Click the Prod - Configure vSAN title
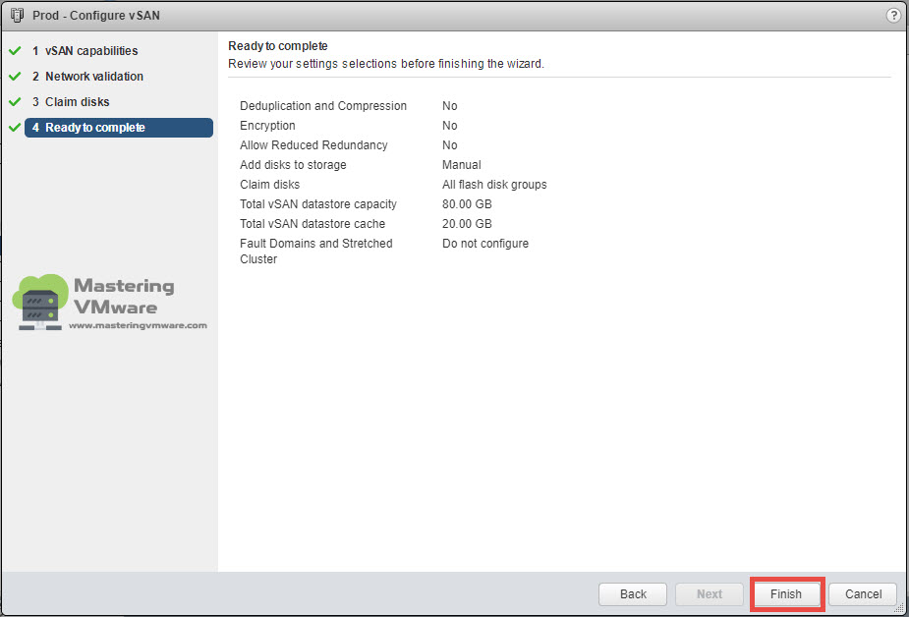 click(x=96, y=16)
